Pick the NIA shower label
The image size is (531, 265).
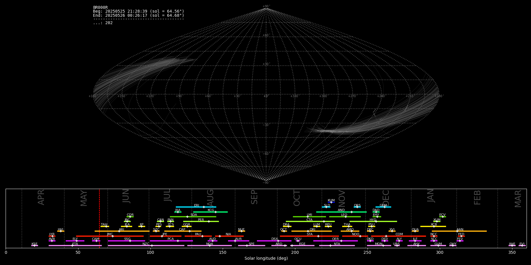click(x=228, y=234)
